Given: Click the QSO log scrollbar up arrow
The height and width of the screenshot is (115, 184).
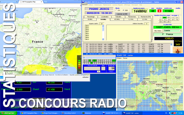Looking at the screenshot, I should point(171,44).
